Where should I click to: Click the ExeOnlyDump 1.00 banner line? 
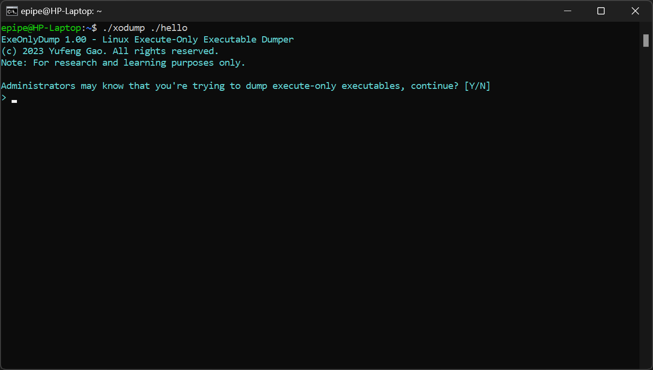[147, 40]
